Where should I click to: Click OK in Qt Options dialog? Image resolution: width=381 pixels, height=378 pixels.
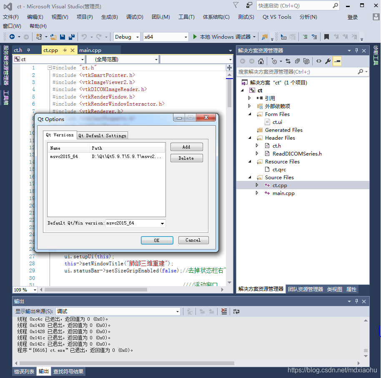(x=157, y=240)
